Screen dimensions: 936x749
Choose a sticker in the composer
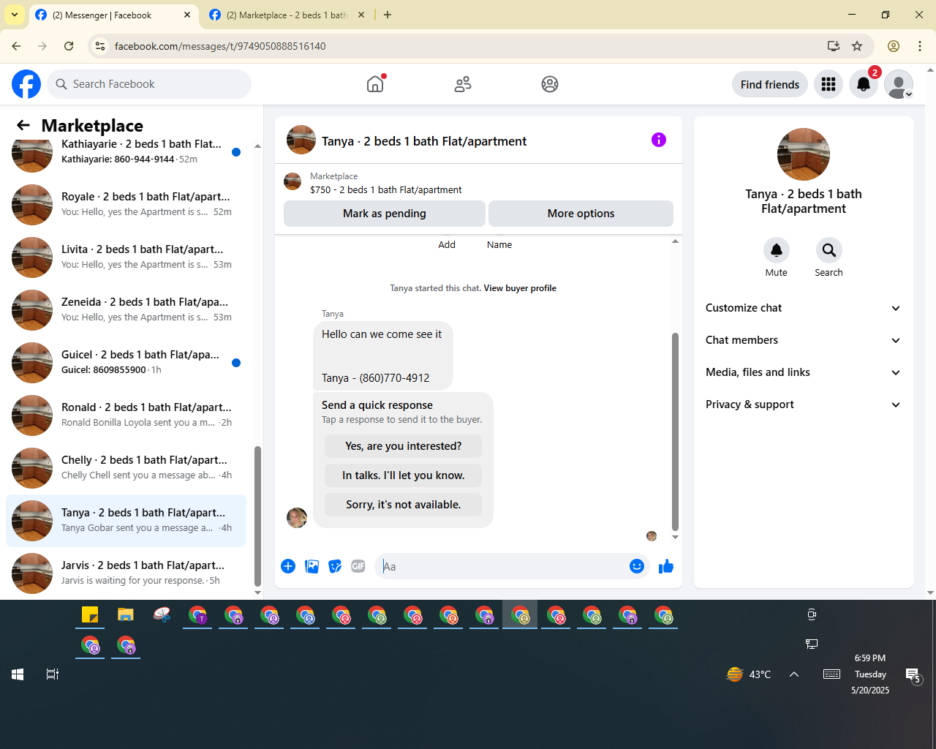(x=335, y=566)
